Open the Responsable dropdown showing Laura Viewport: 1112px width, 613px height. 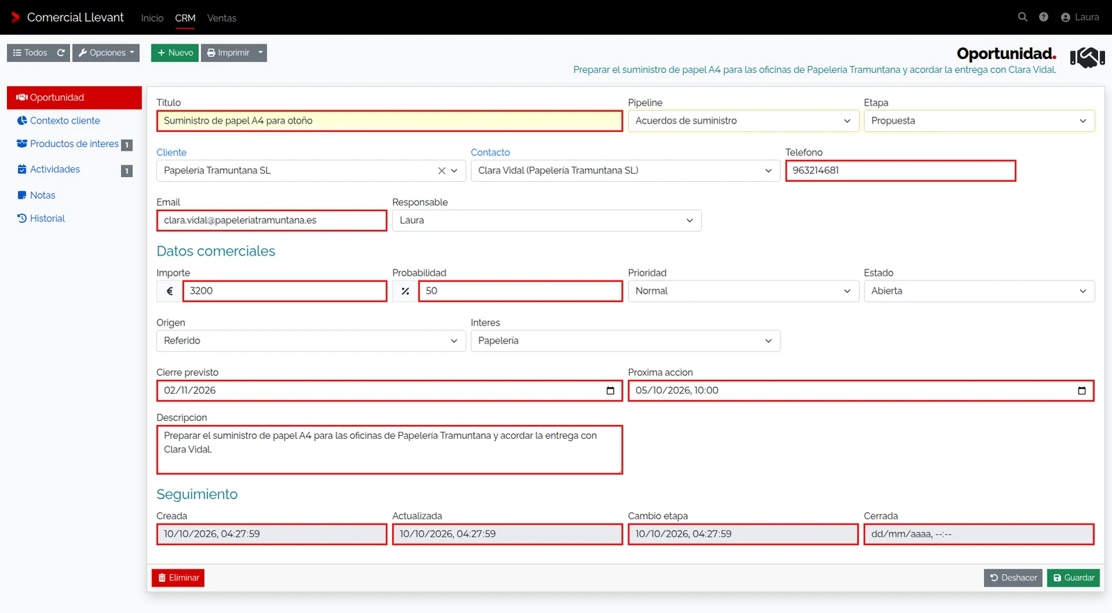(x=547, y=221)
